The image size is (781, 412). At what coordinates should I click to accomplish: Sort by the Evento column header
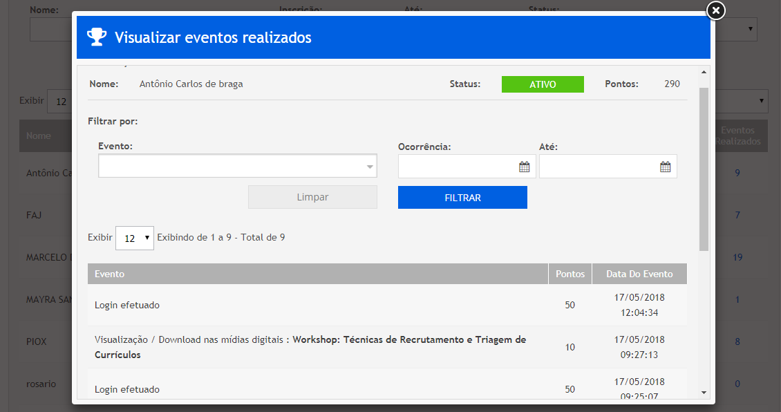(x=317, y=274)
